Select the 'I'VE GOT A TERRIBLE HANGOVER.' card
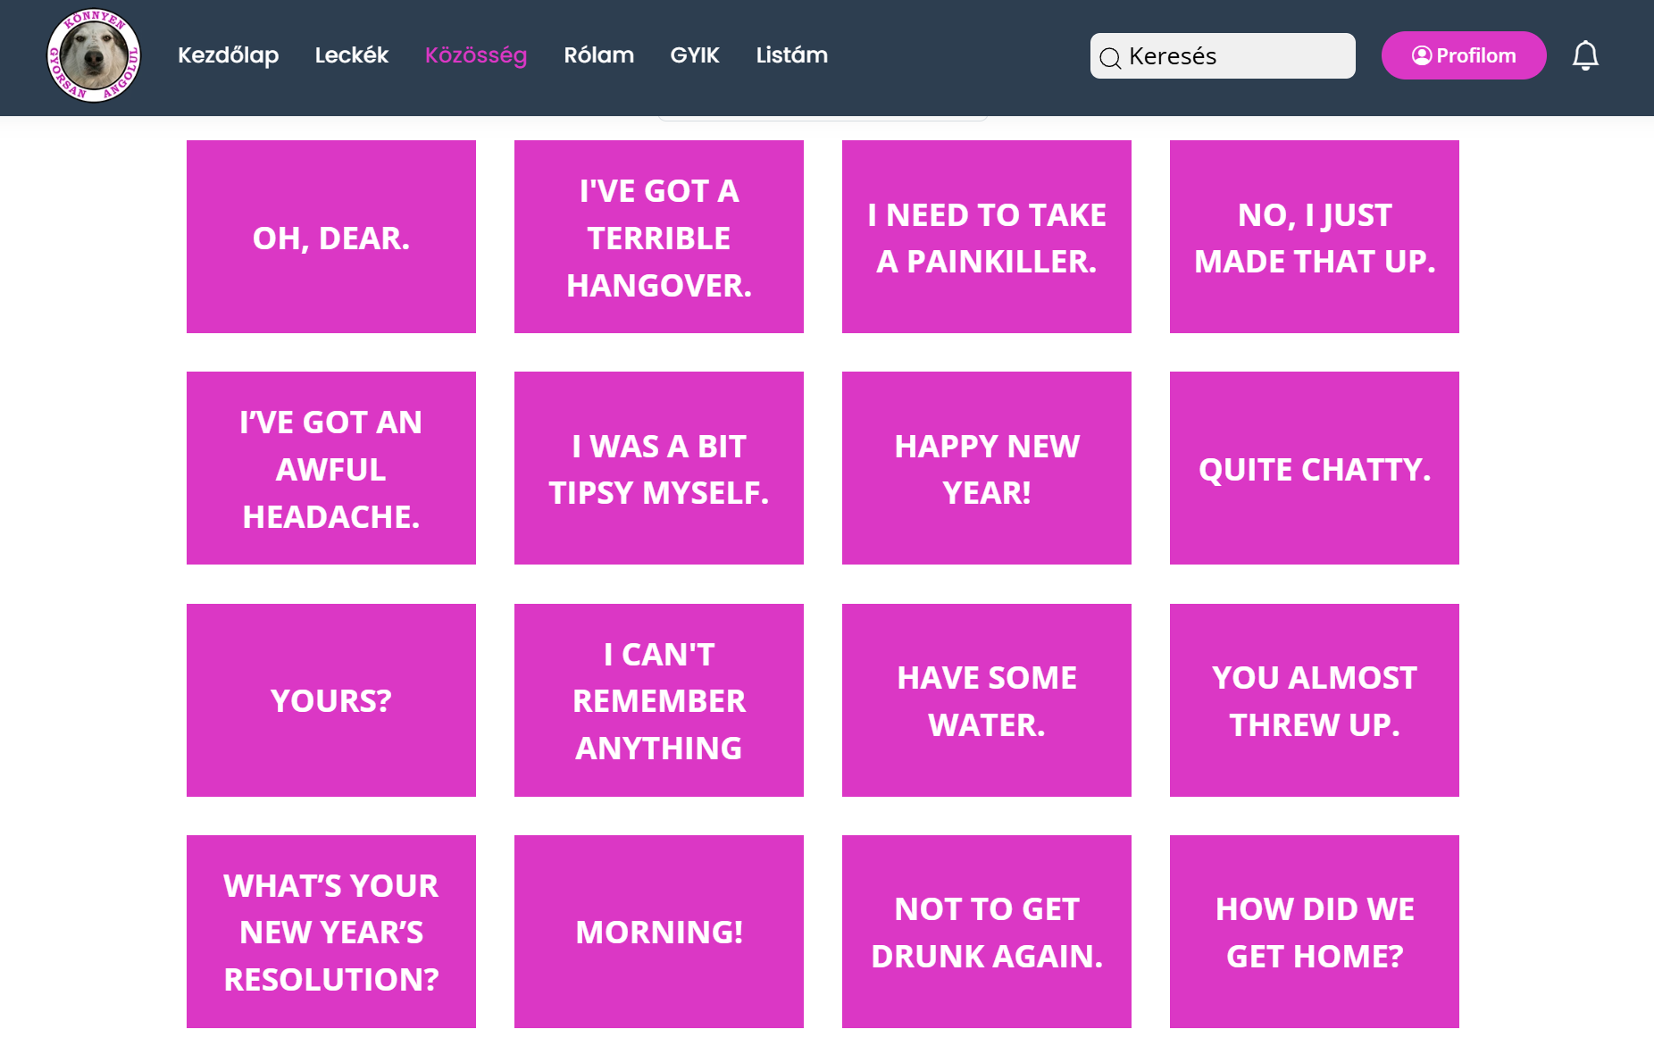Viewport: 1654px width, 1046px height. (x=659, y=237)
